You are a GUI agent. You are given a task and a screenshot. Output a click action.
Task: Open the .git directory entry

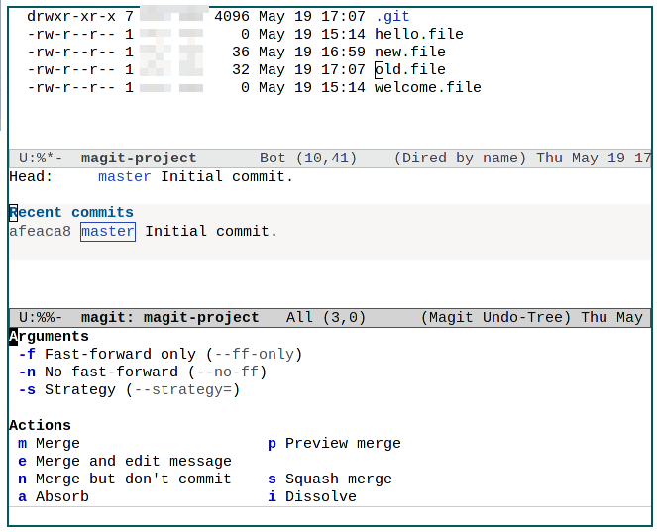pyautogui.click(x=391, y=16)
